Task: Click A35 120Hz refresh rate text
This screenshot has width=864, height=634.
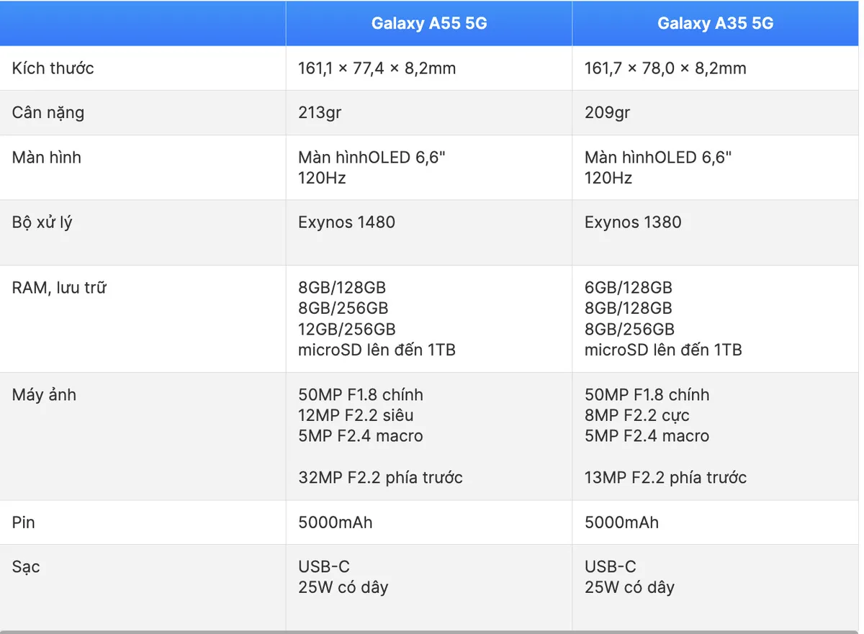Action: click(608, 178)
